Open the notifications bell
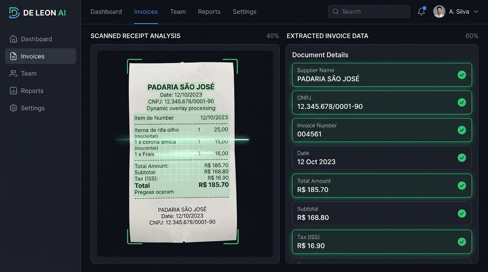Image resolution: width=488 pixels, height=272 pixels. [421, 11]
